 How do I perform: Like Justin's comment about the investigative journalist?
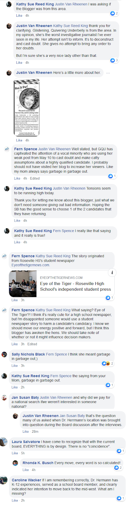pyautogui.click(x=19, y=63)
